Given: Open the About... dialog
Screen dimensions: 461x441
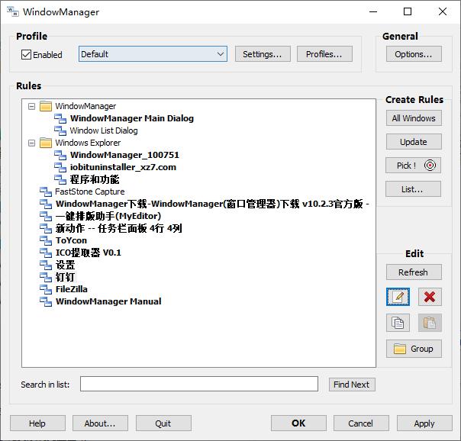Looking at the screenshot, I should click(100, 423).
